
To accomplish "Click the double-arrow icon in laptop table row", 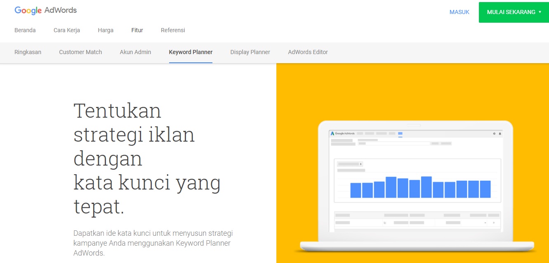I will pos(494,223).
